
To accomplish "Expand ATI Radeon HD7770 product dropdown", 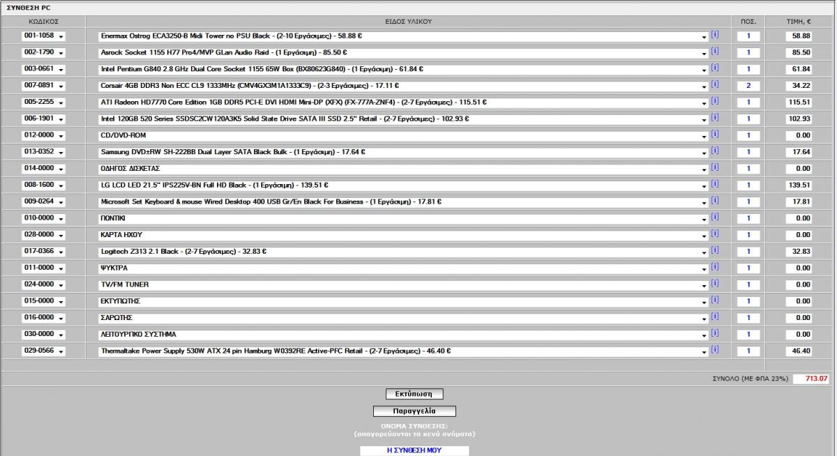I will tap(403, 102).
